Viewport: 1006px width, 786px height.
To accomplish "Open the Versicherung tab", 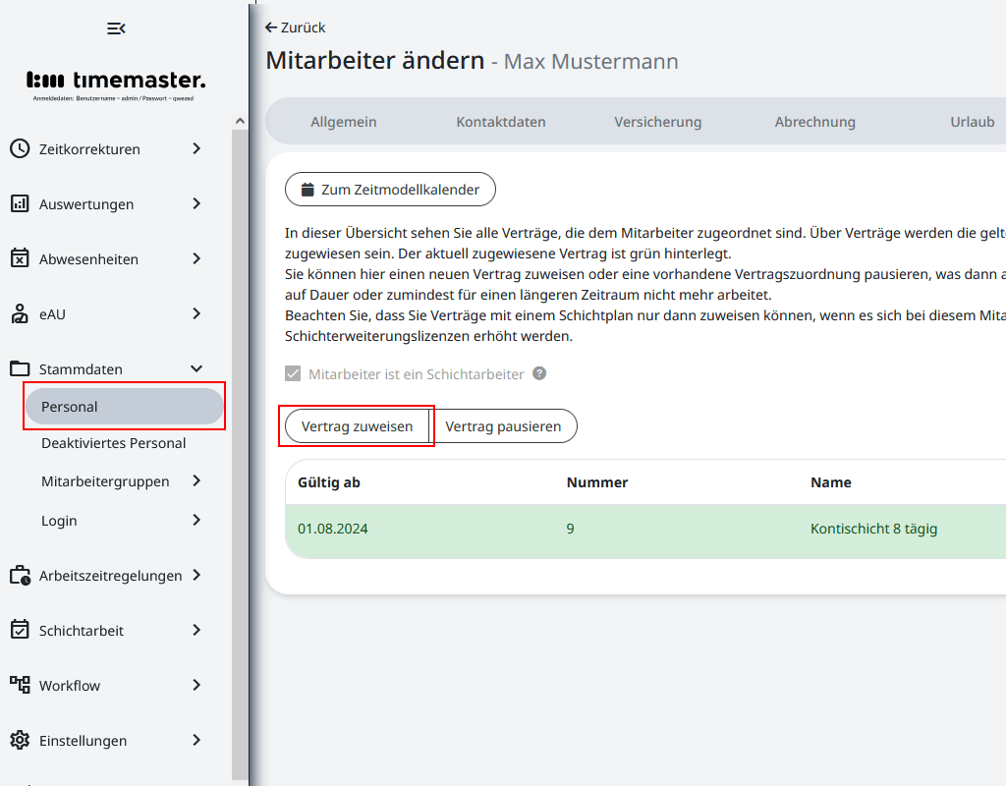I will (x=657, y=122).
